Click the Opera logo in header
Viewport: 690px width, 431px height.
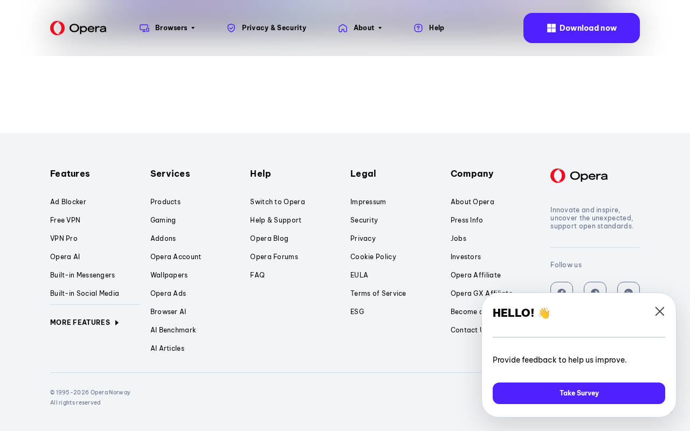78,28
